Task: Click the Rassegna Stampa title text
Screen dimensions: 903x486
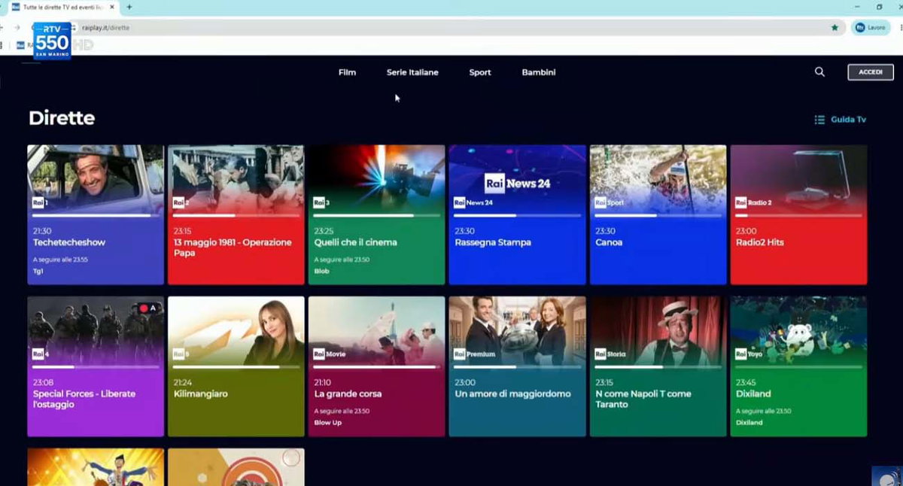Action: pos(493,243)
